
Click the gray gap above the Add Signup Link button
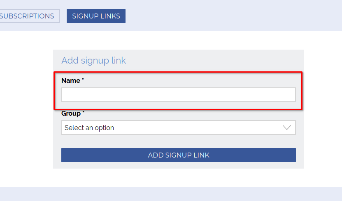[x=178, y=142]
